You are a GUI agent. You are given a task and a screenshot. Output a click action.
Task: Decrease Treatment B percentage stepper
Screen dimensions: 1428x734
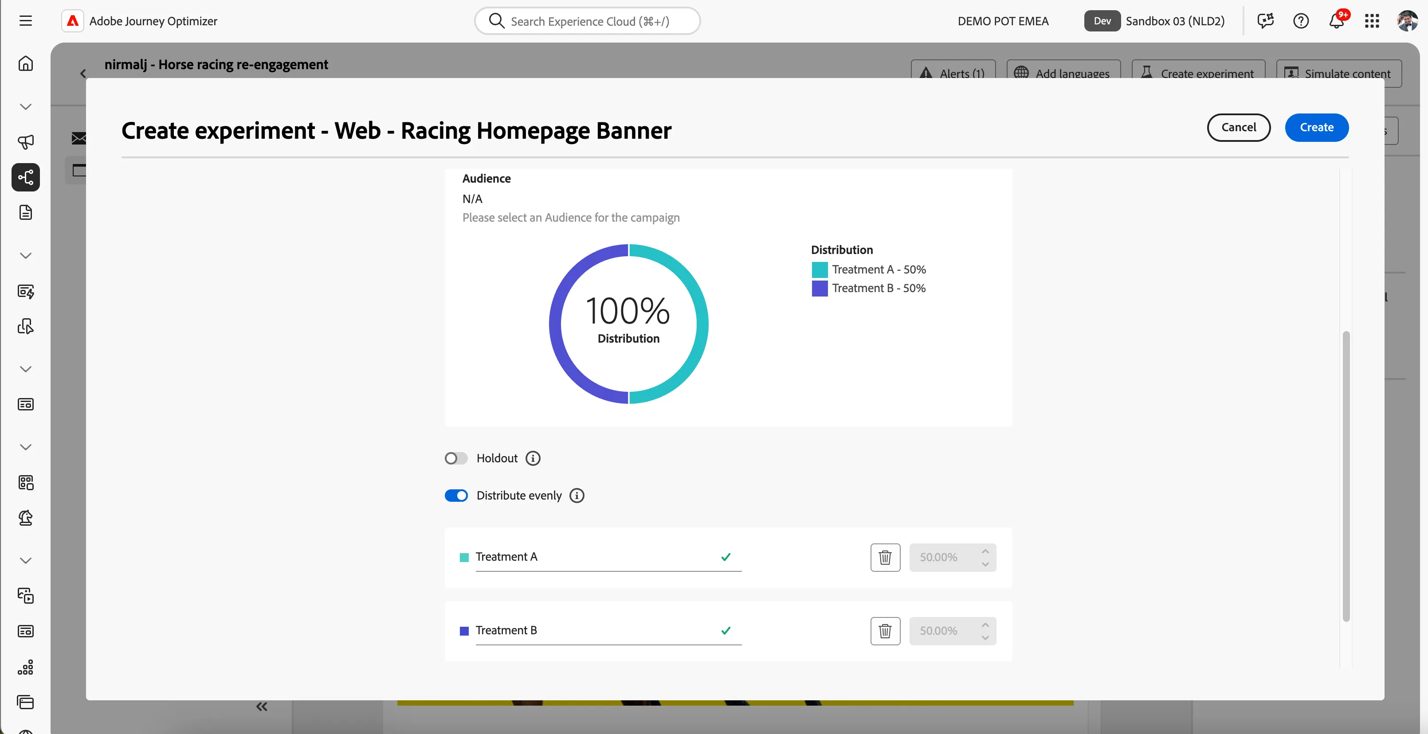click(985, 638)
